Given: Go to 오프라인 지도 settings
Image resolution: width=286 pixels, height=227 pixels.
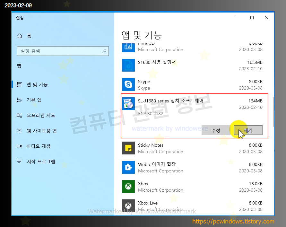Looking at the screenshot, I should pos(63,115).
